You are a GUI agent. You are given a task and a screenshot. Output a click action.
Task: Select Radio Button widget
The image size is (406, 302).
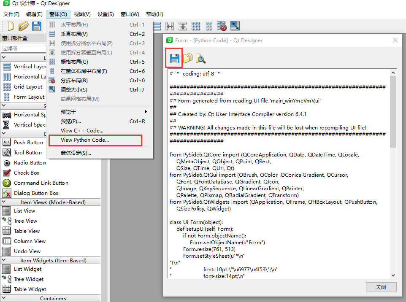tap(25, 162)
